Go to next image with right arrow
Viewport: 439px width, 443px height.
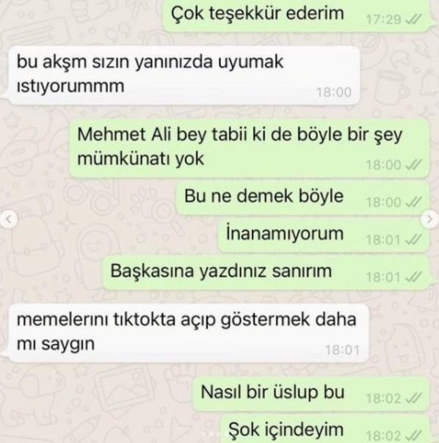click(429, 219)
